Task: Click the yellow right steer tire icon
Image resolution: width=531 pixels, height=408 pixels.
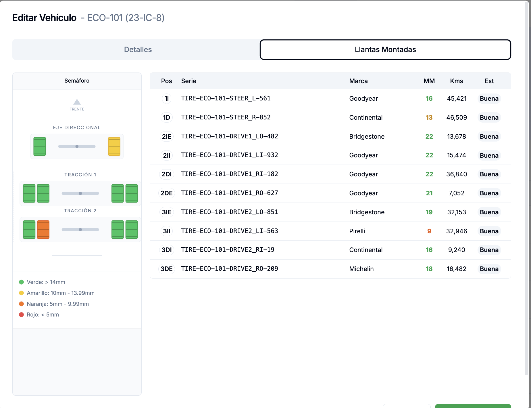Action: [114, 146]
